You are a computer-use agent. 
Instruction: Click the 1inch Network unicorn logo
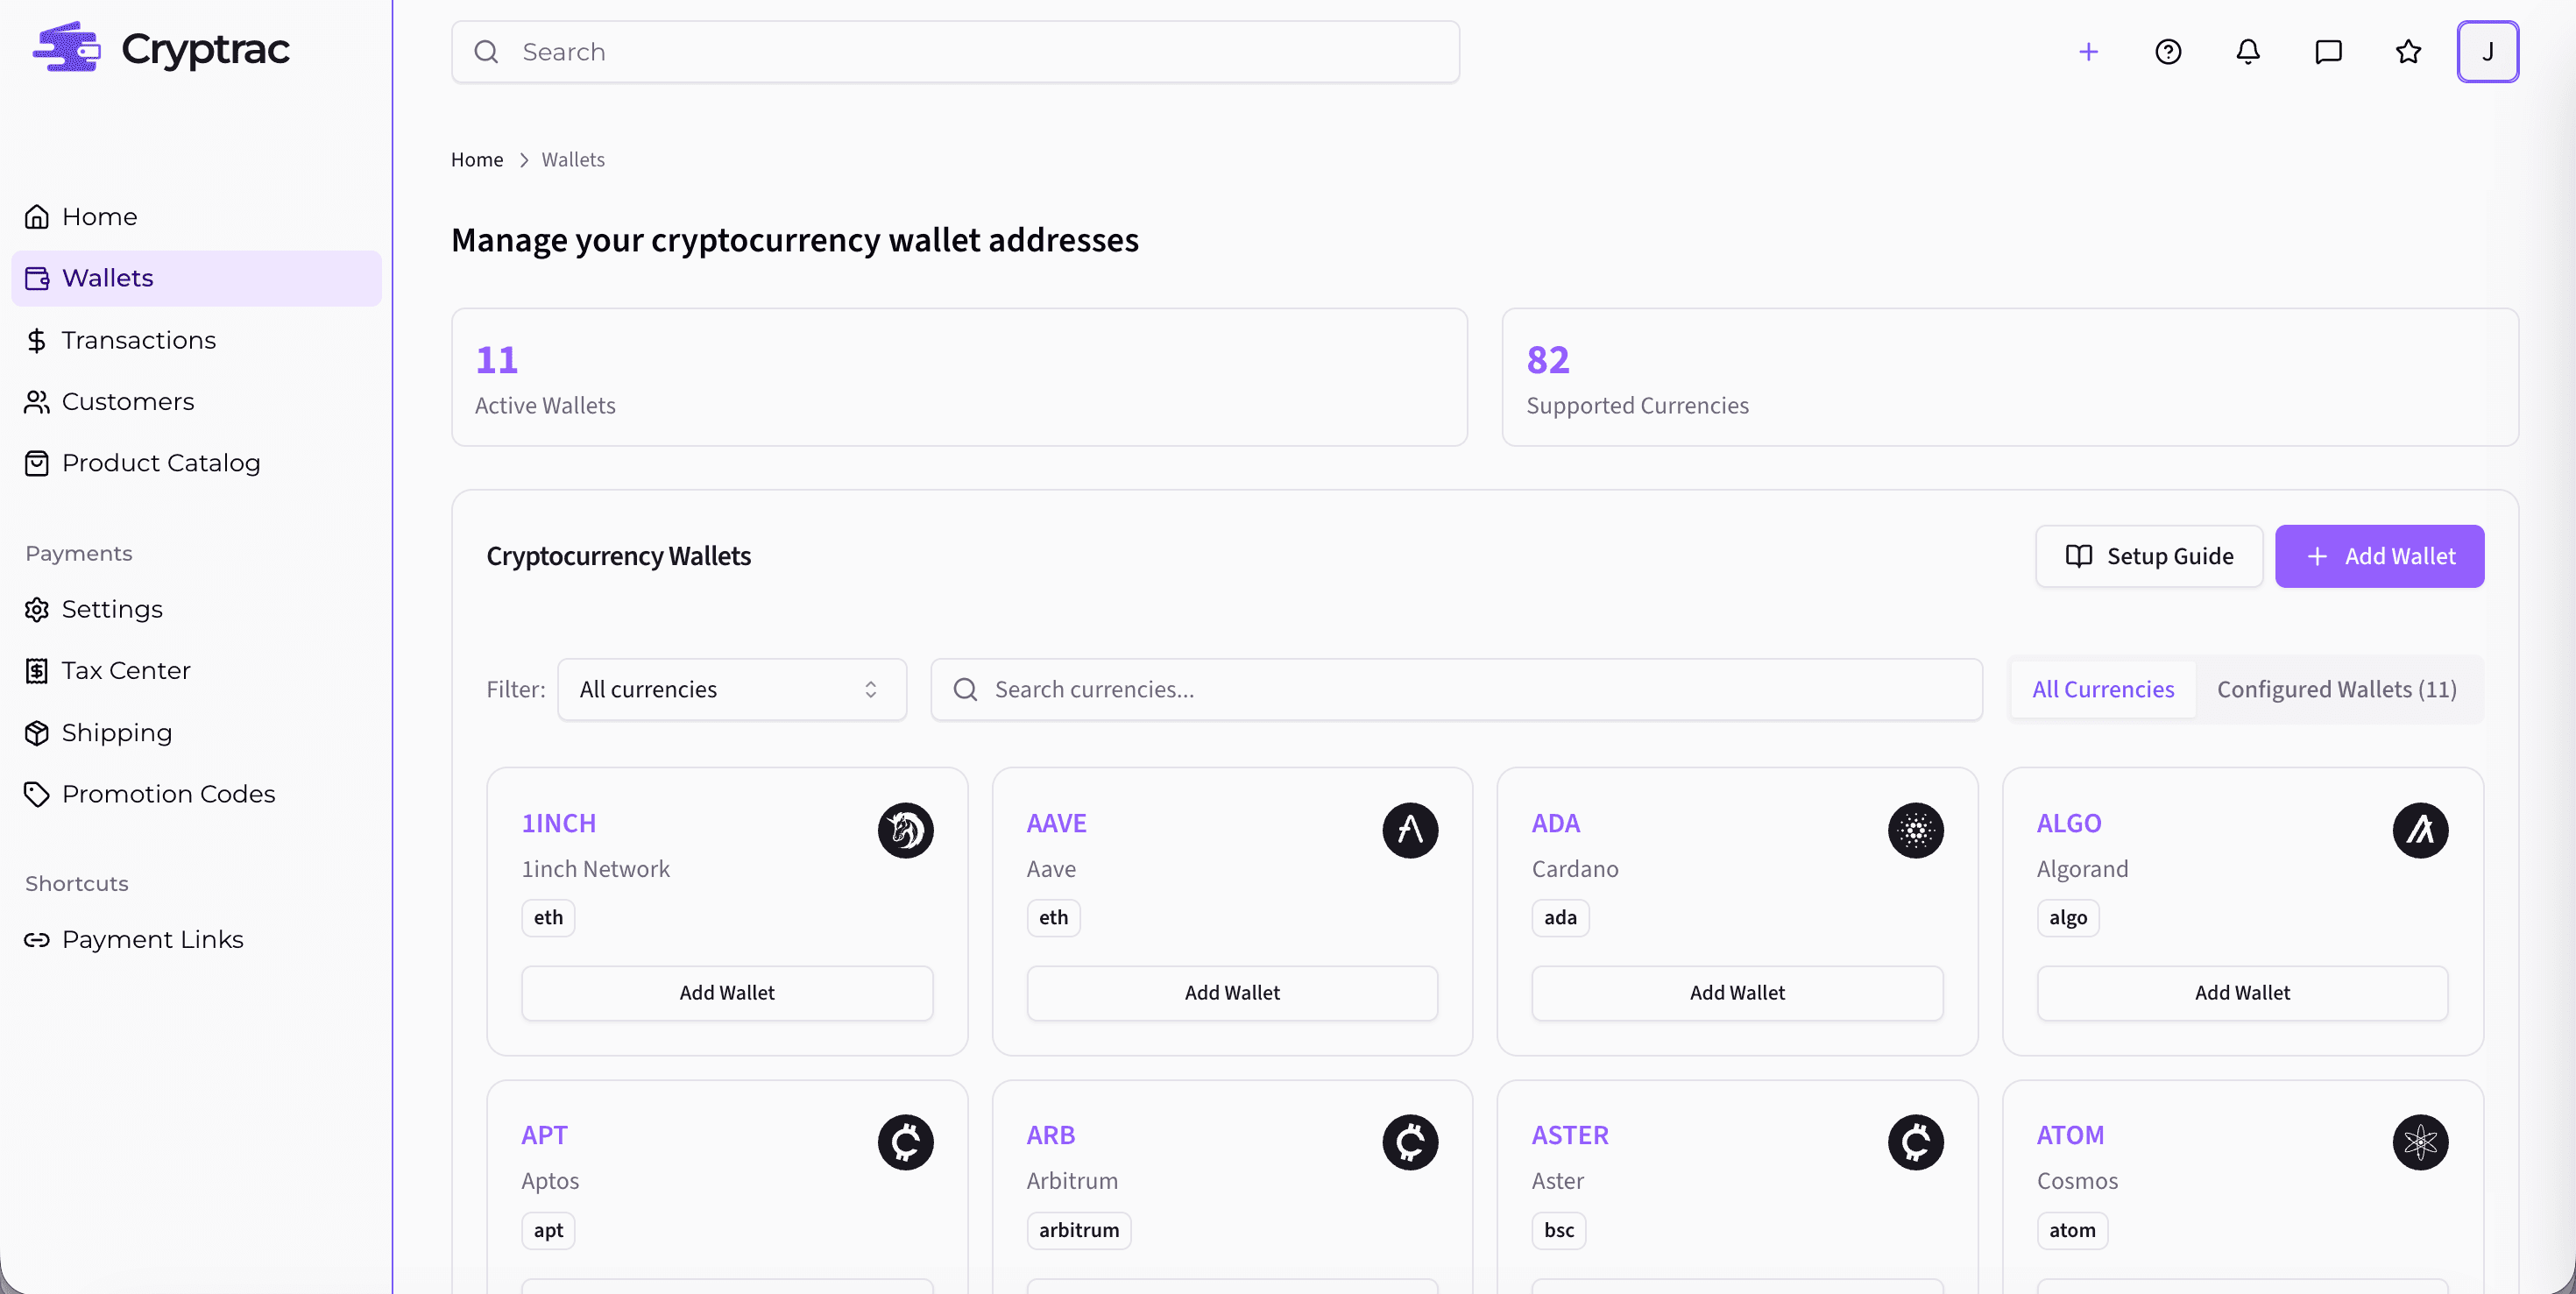pos(905,830)
